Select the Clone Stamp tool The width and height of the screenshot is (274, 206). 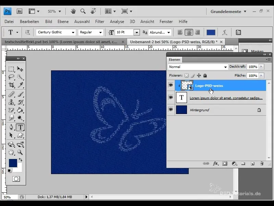pyautogui.click(x=11, y=102)
